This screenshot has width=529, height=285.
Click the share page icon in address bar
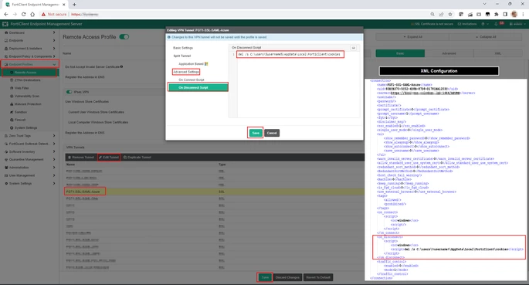pos(441,14)
